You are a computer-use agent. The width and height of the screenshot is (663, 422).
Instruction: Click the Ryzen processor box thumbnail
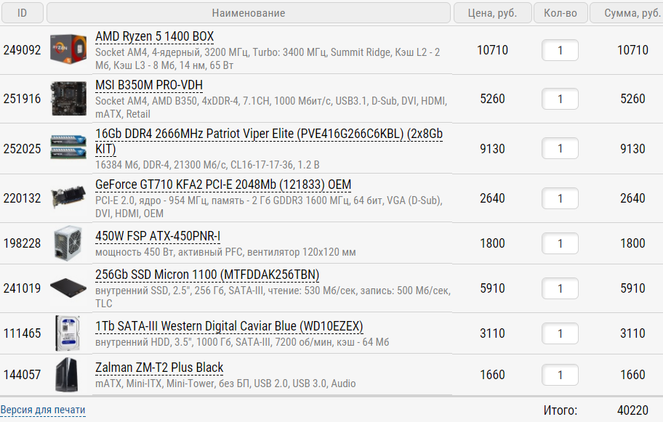(x=68, y=49)
